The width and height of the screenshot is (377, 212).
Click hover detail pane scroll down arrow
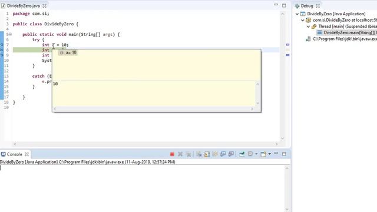coord(257,103)
